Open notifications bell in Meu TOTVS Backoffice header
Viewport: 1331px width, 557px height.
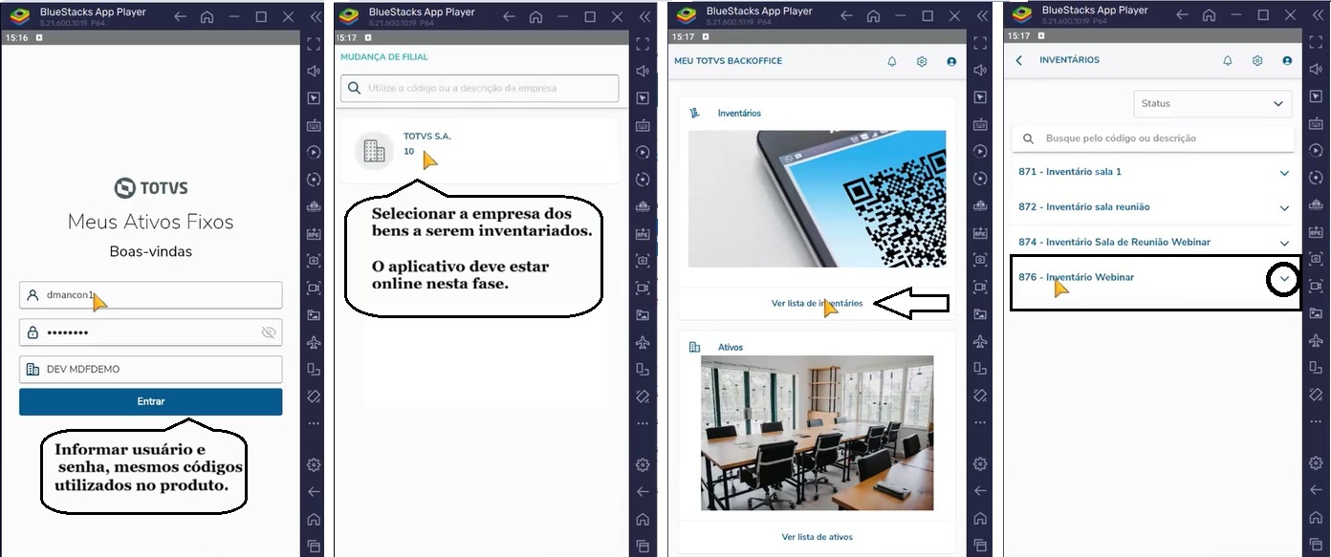coord(892,61)
